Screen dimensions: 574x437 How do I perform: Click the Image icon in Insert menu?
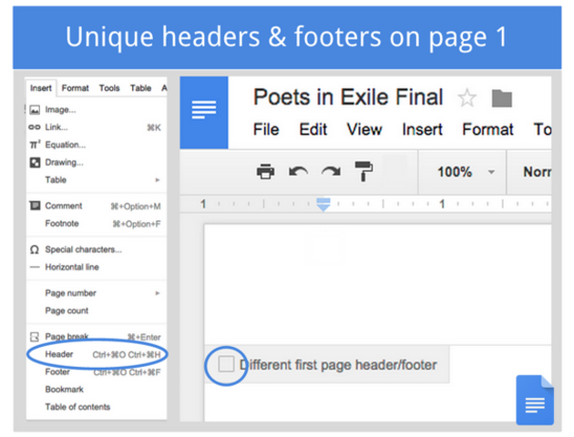(35, 110)
